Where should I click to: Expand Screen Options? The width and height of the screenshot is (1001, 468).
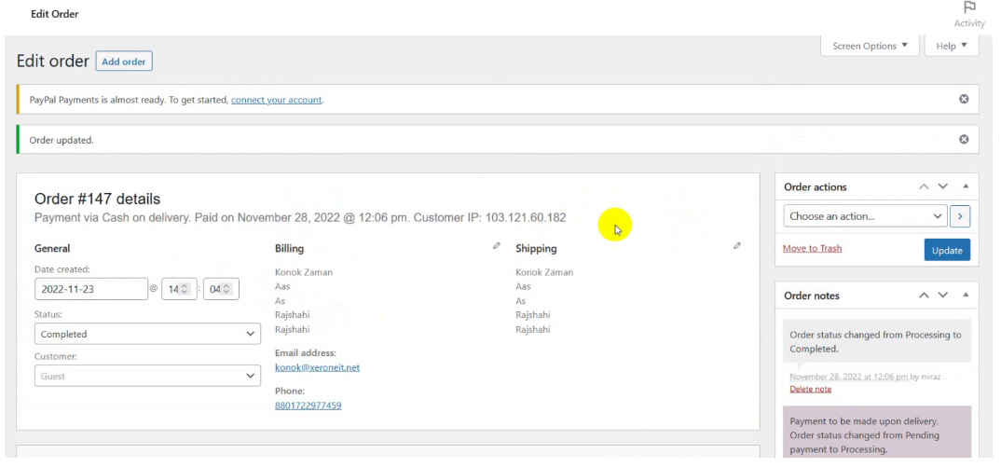870,46
